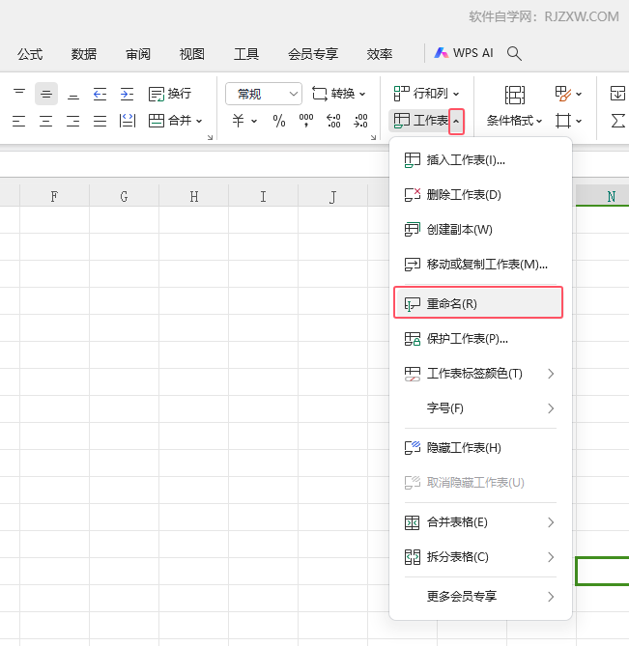Select column G header
This screenshot has height=646, width=629.
(x=124, y=196)
